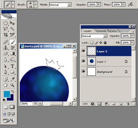
Task: Choose the Sharpen tool
Action: 6,59
